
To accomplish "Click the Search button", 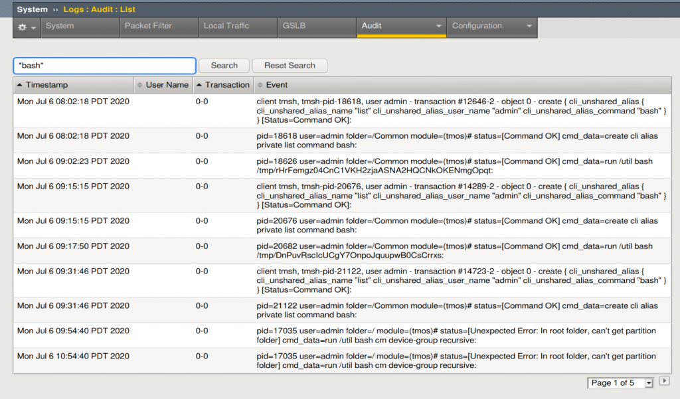I will pos(224,66).
